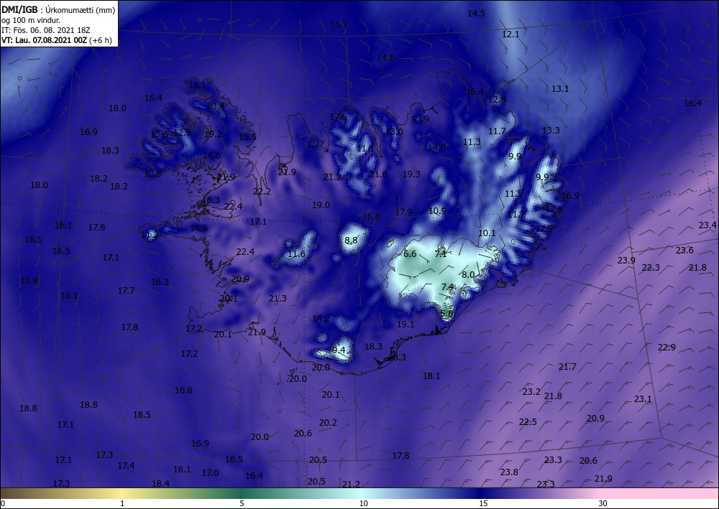The width and height of the screenshot is (719, 509).
Task: Click the map value 23.4
Action: [x=707, y=225]
